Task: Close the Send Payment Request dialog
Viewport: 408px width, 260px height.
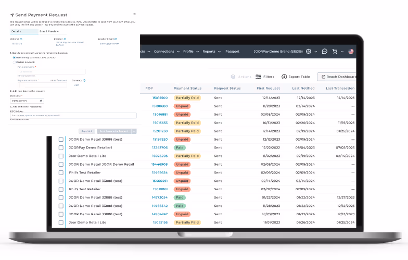Action: click(134, 14)
